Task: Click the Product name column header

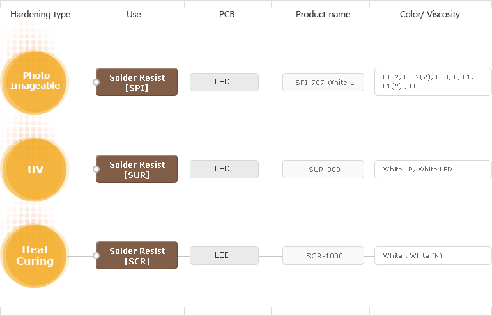Action: coord(323,15)
